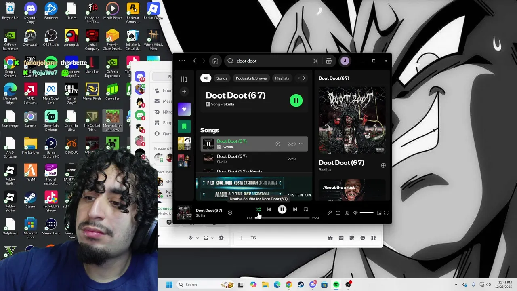The height and width of the screenshot is (291, 517).
Task: Open Spotify's three-dot main menu
Action: [182, 61]
